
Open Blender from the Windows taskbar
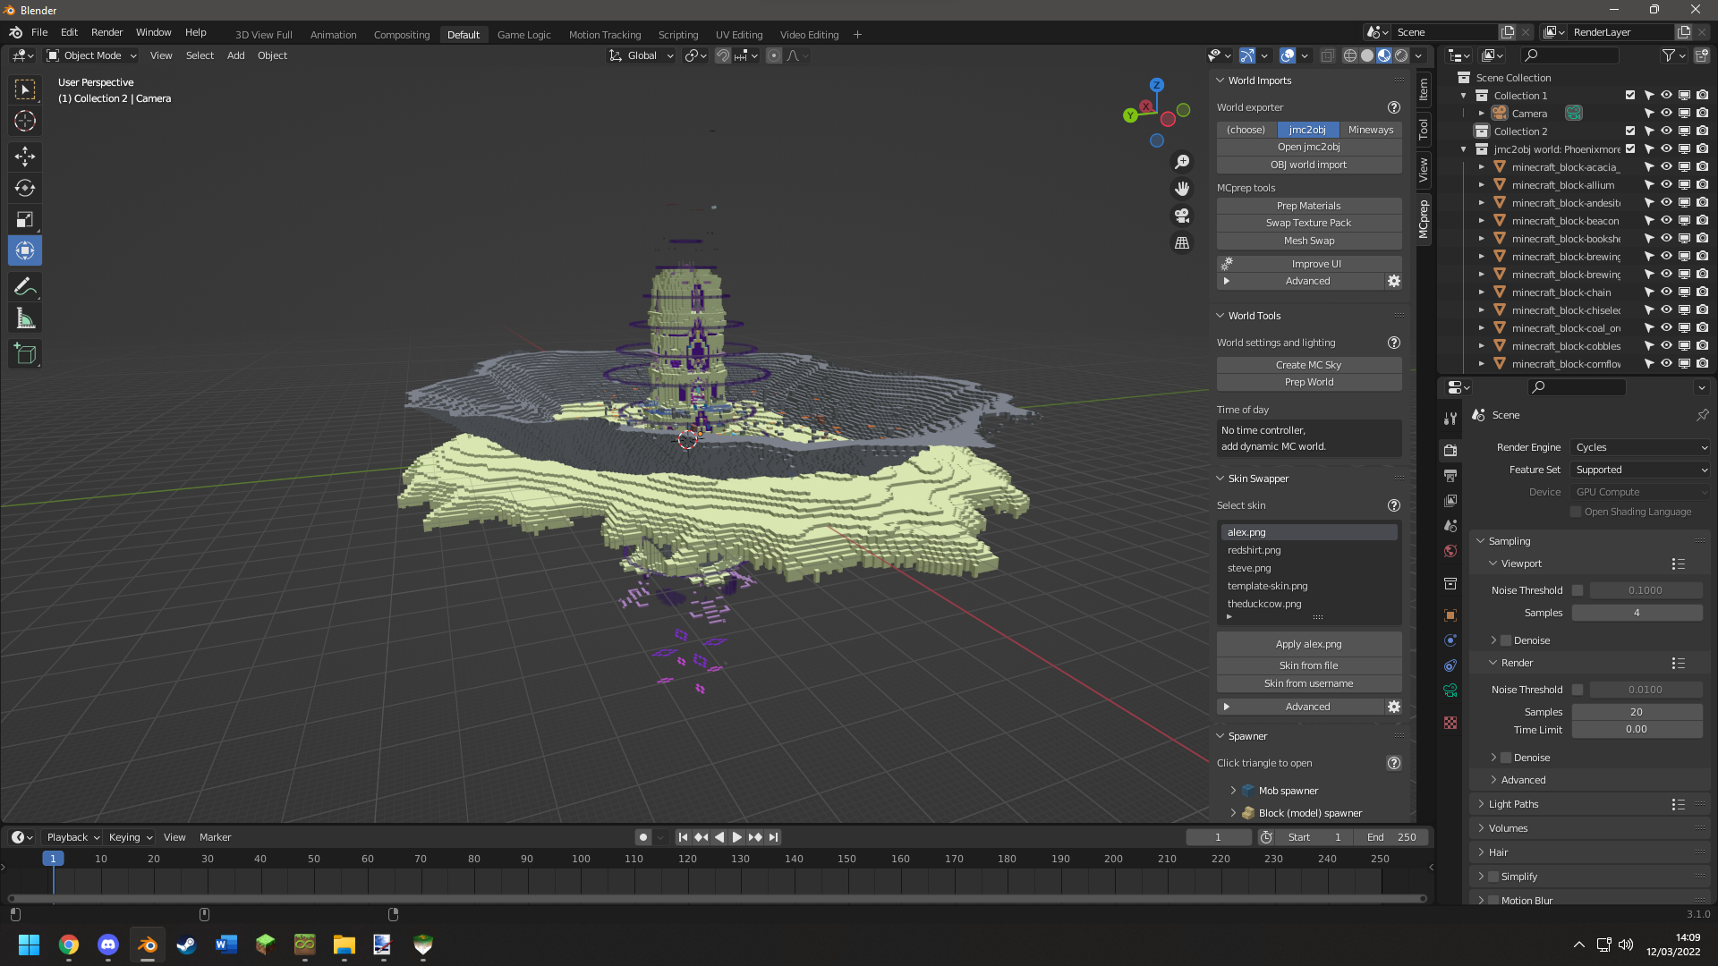pos(147,945)
